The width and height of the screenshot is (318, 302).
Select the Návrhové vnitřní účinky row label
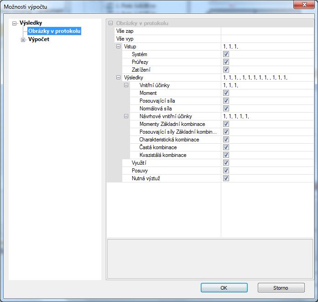coord(166,116)
